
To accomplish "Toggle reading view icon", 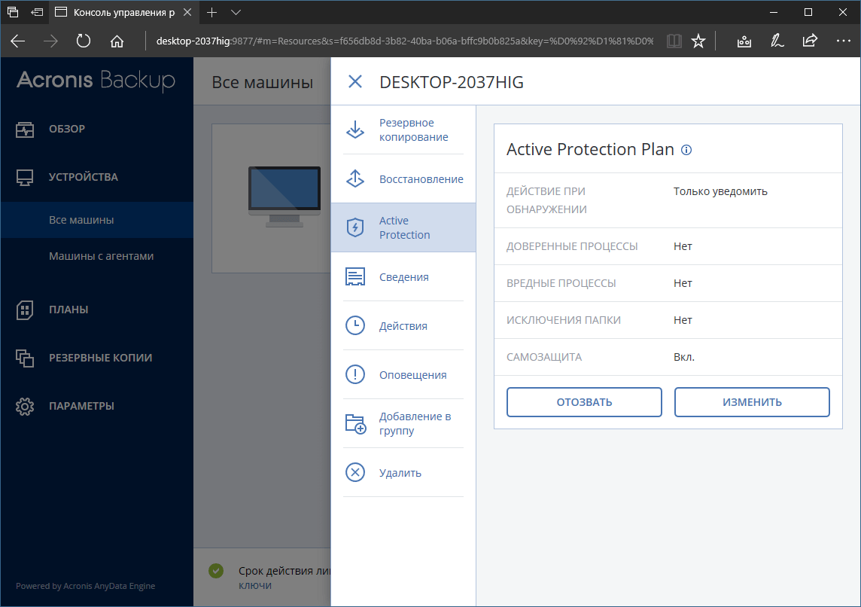I will [674, 41].
